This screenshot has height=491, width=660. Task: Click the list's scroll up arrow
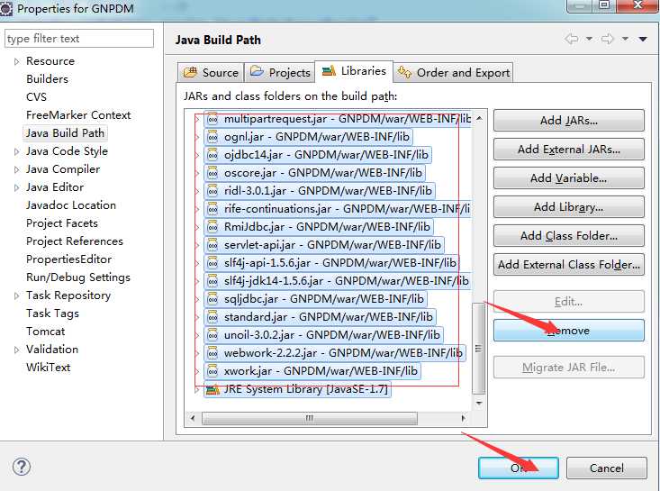coord(479,119)
